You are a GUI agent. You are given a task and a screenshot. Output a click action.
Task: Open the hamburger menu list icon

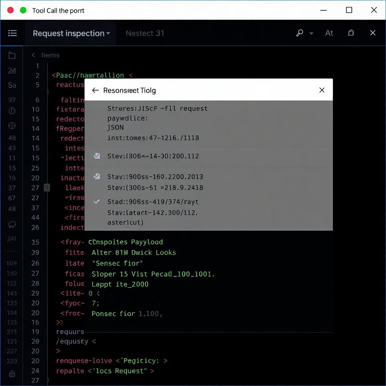12,33
